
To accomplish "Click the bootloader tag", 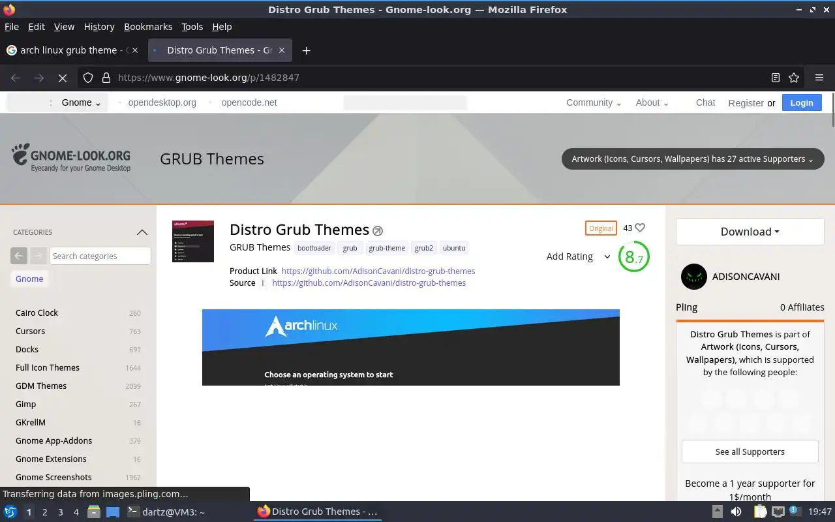I will point(314,248).
